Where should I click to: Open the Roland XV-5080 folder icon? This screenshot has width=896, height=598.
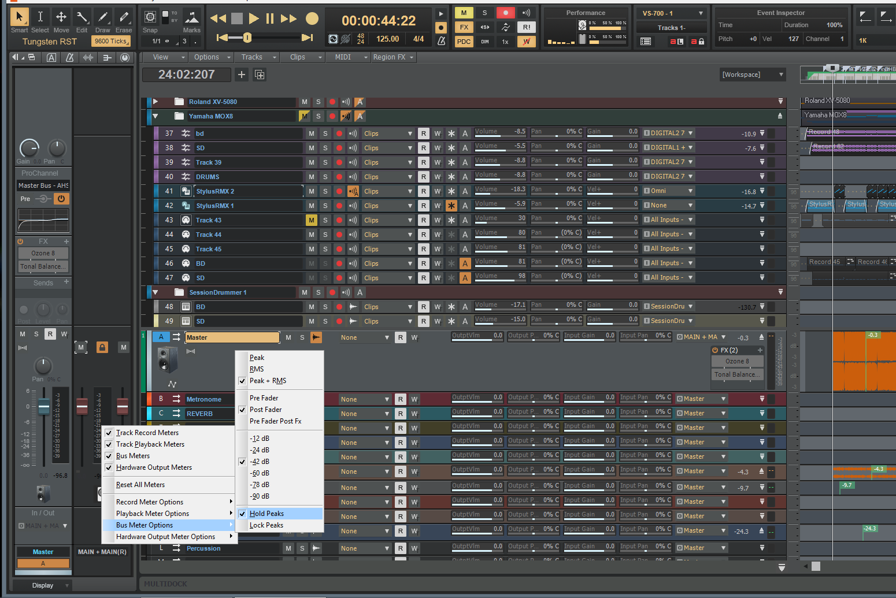[x=179, y=102]
